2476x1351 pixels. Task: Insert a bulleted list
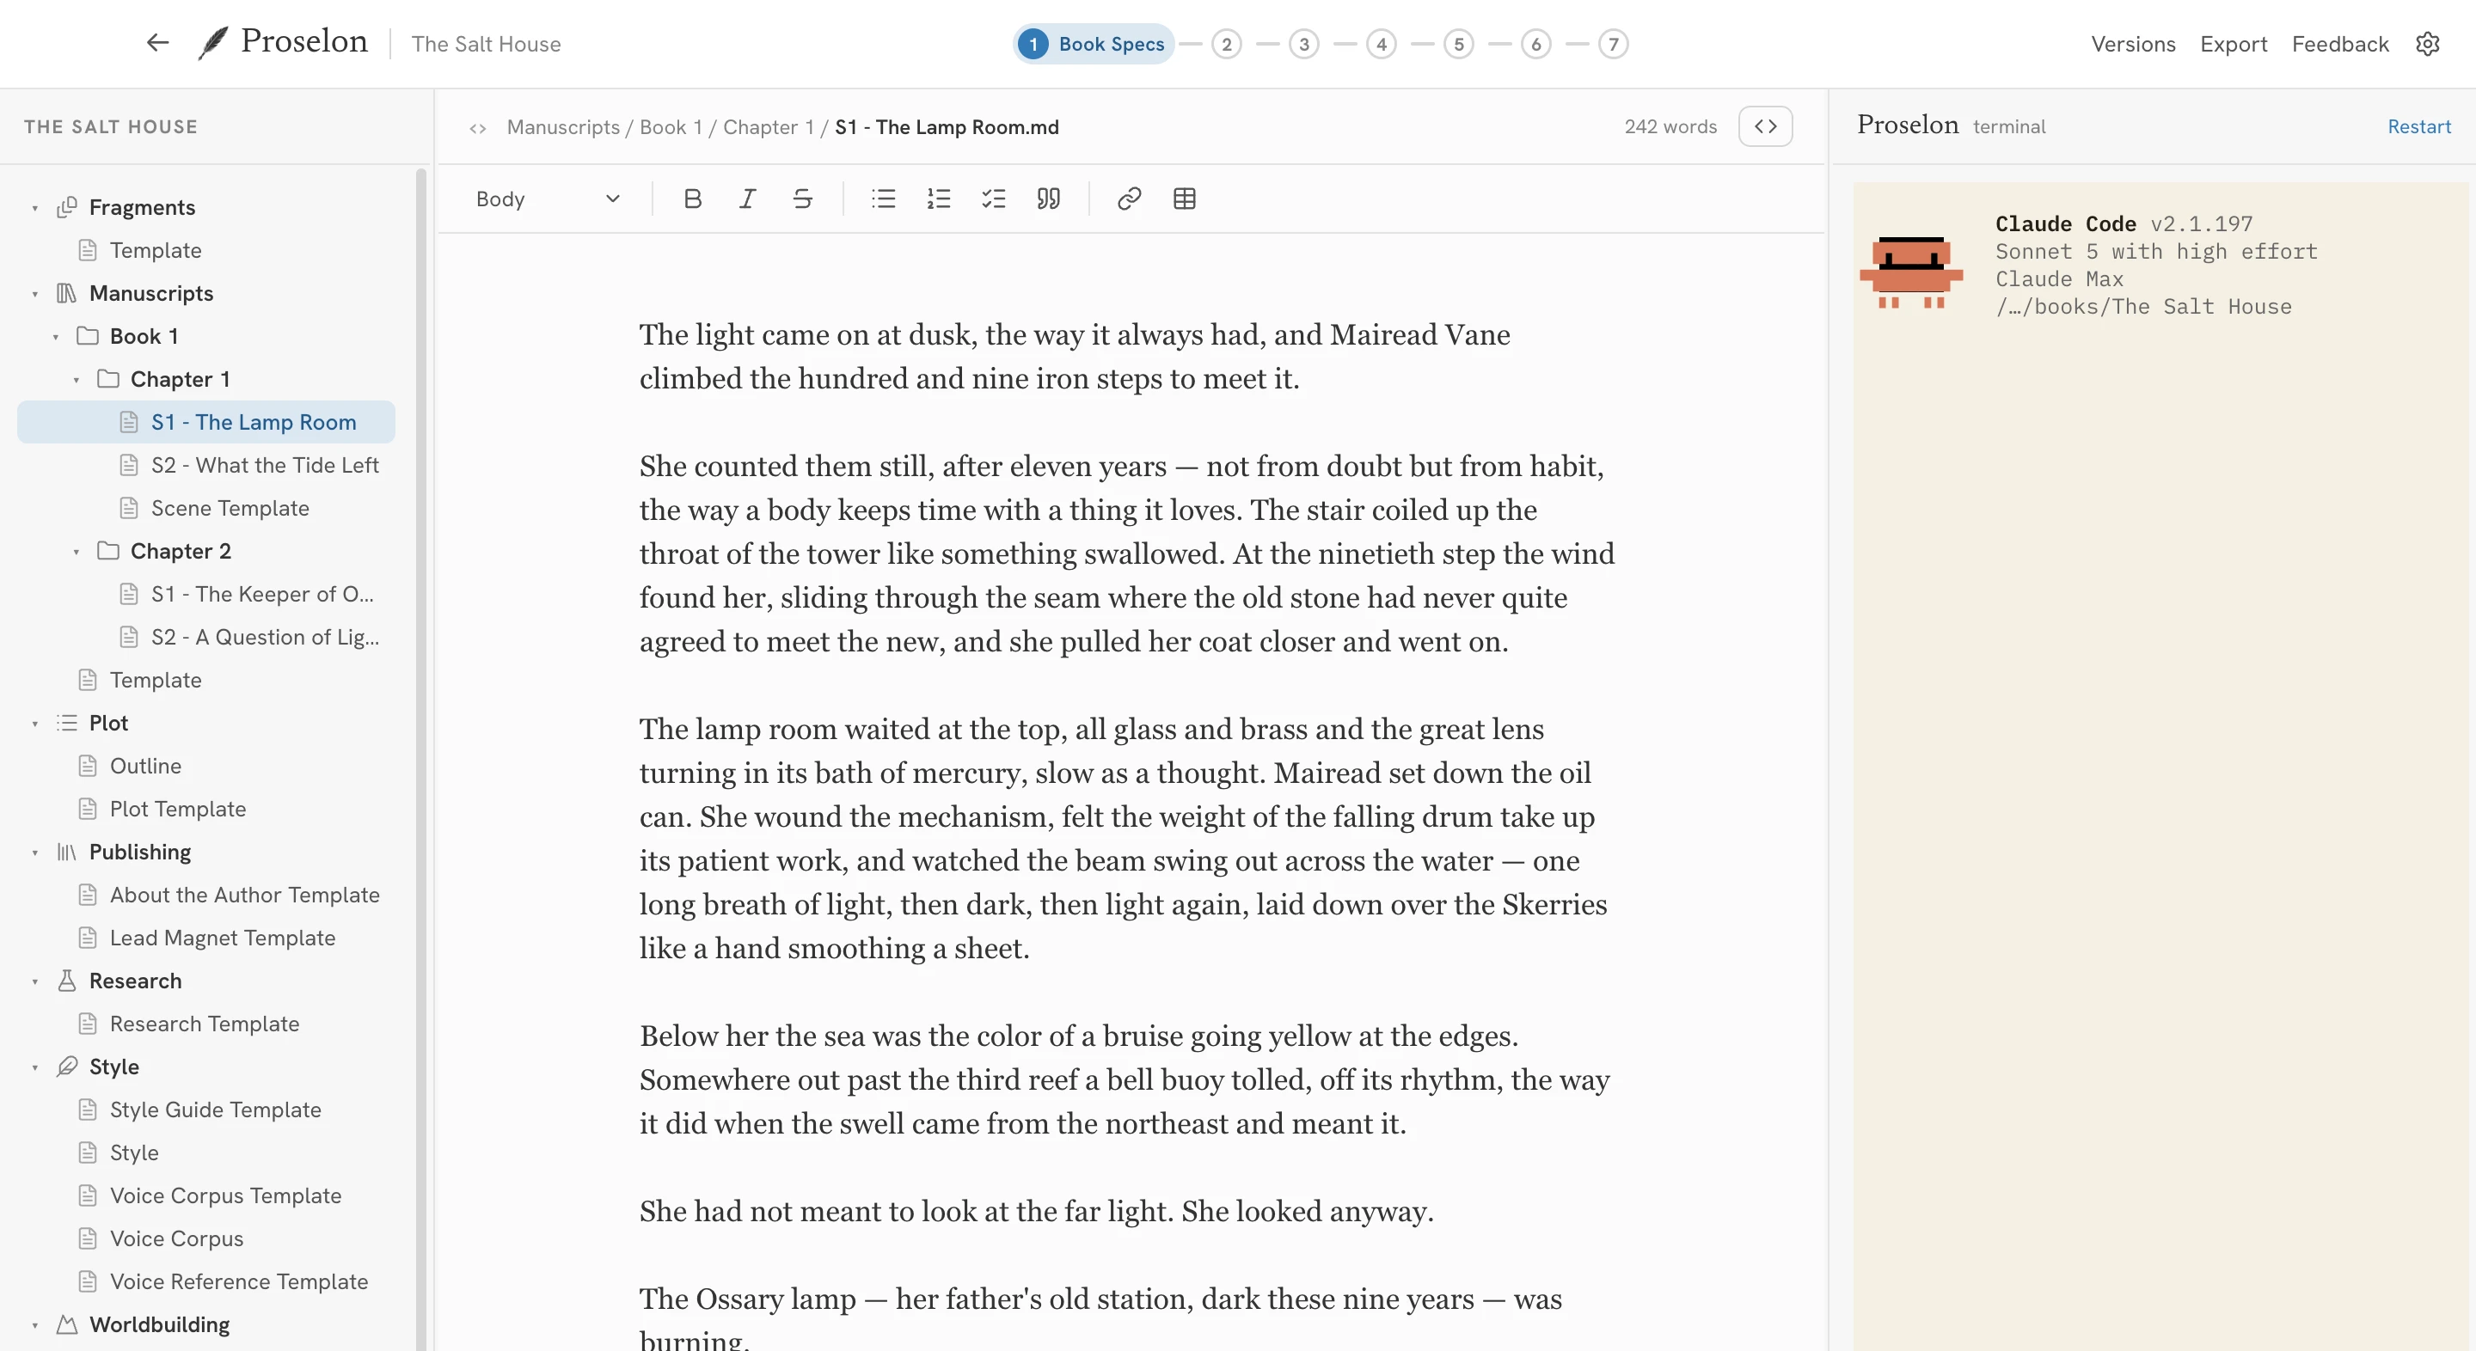[x=883, y=199]
